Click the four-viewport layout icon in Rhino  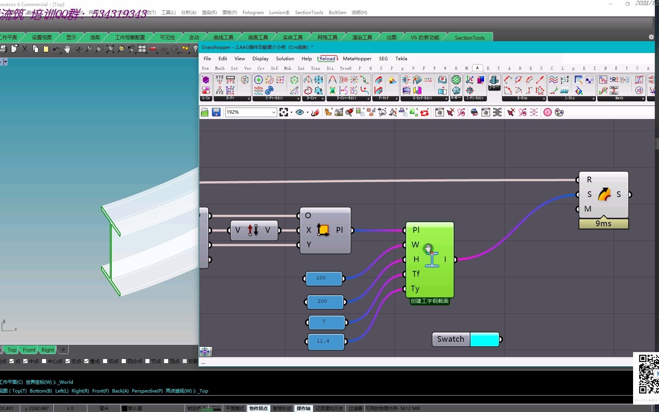(x=142, y=49)
